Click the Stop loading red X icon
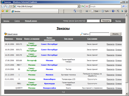The image size is (129, 96). pyautogui.click(x=87, y=6)
